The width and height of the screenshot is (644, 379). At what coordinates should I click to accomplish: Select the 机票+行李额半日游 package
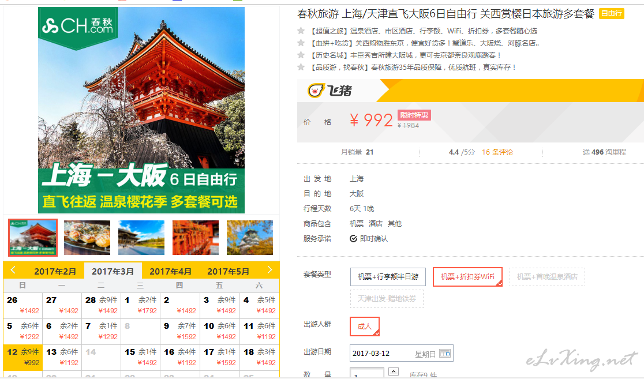(388, 277)
